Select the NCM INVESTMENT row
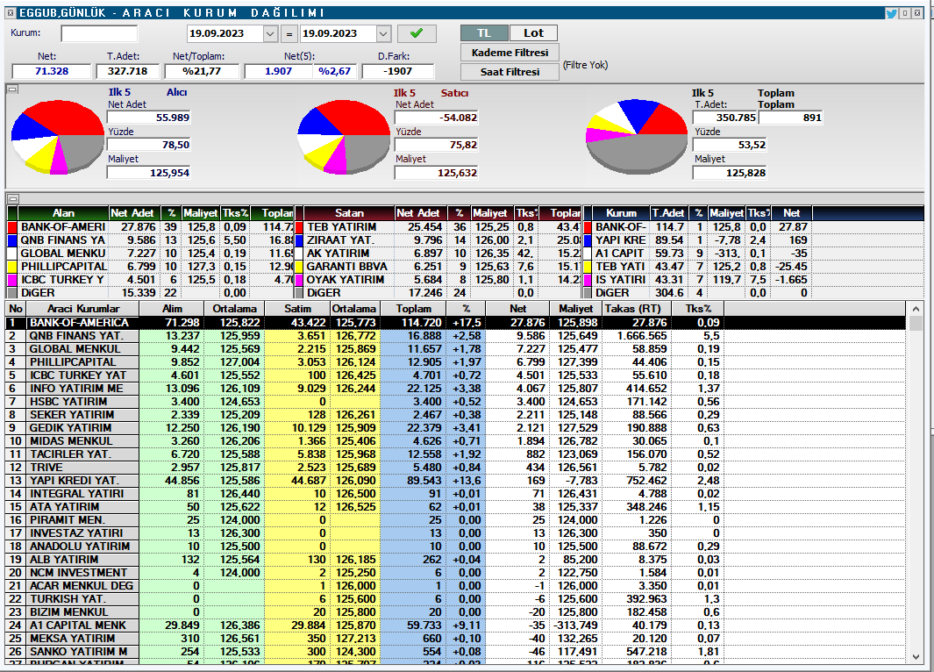This screenshot has width=934, height=672. coord(456,573)
